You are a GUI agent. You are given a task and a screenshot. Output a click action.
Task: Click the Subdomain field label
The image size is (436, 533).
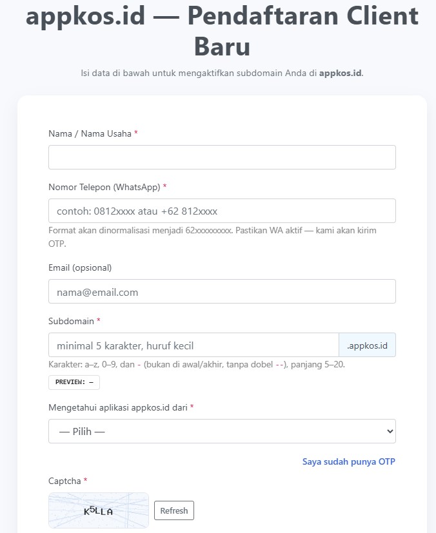71,321
